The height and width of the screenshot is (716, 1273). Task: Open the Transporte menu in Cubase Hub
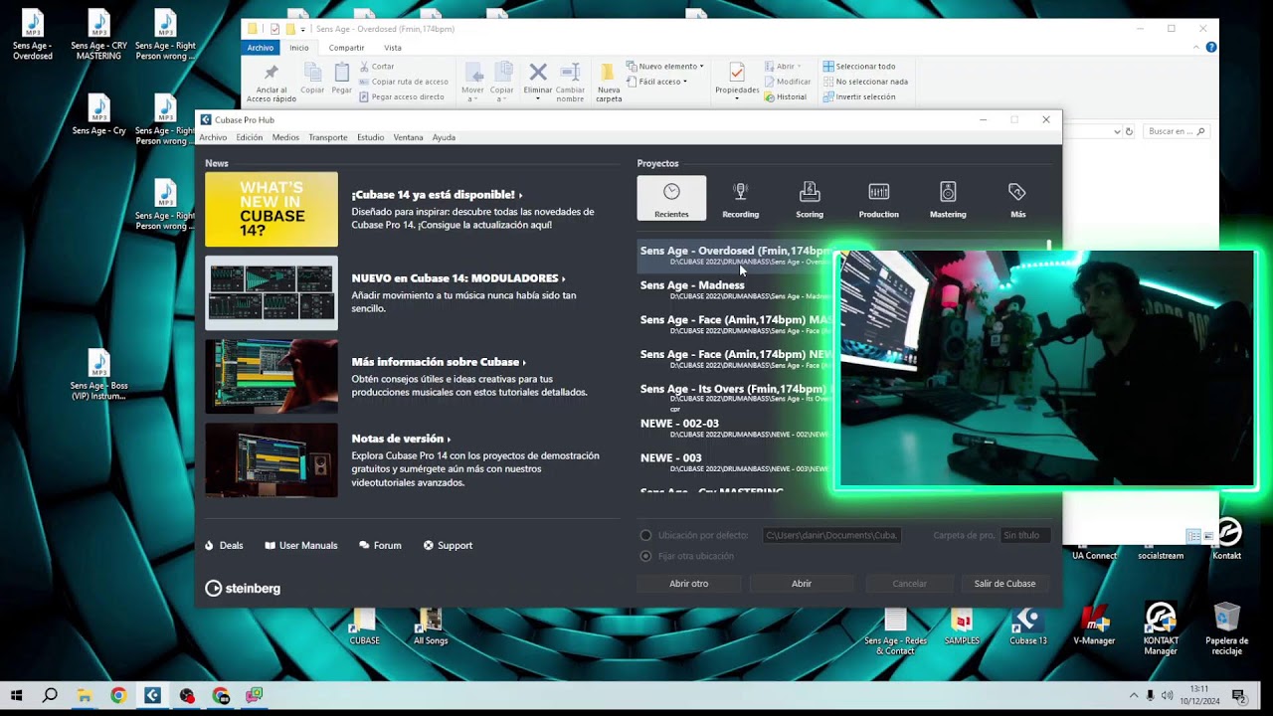point(328,137)
